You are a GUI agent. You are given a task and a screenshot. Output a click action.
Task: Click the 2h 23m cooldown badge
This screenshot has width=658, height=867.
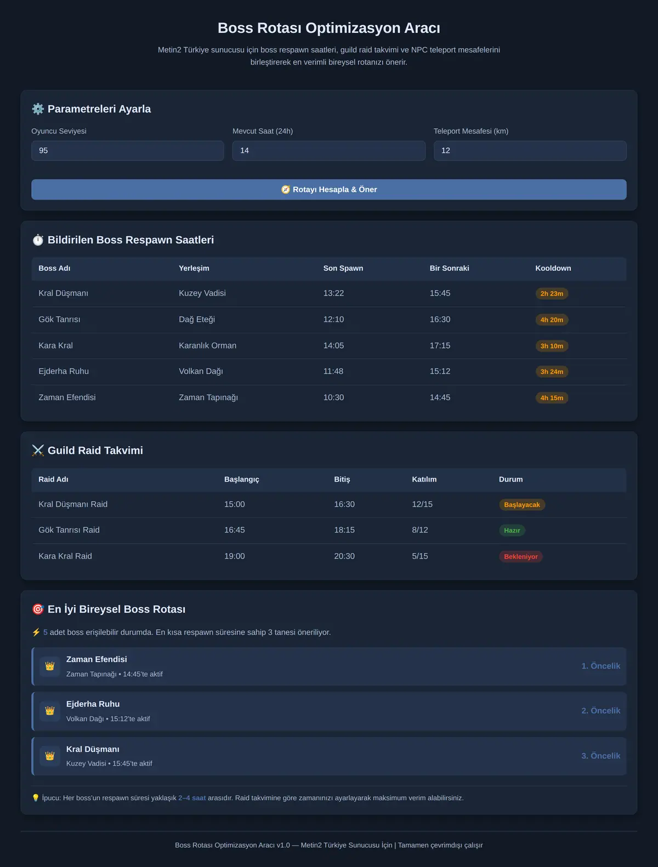point(552,294)
